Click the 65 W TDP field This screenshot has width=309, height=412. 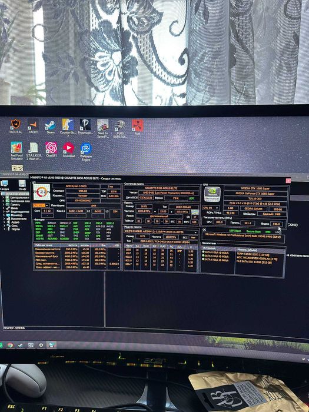[x=114, y=191]
